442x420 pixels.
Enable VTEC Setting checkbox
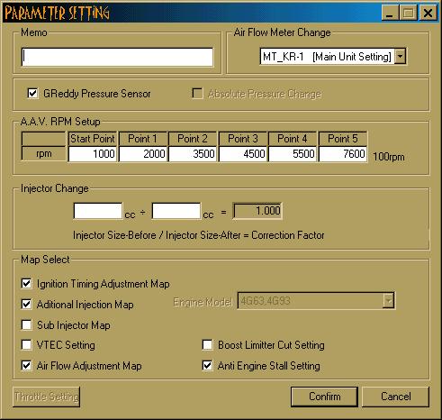[26, 344]
